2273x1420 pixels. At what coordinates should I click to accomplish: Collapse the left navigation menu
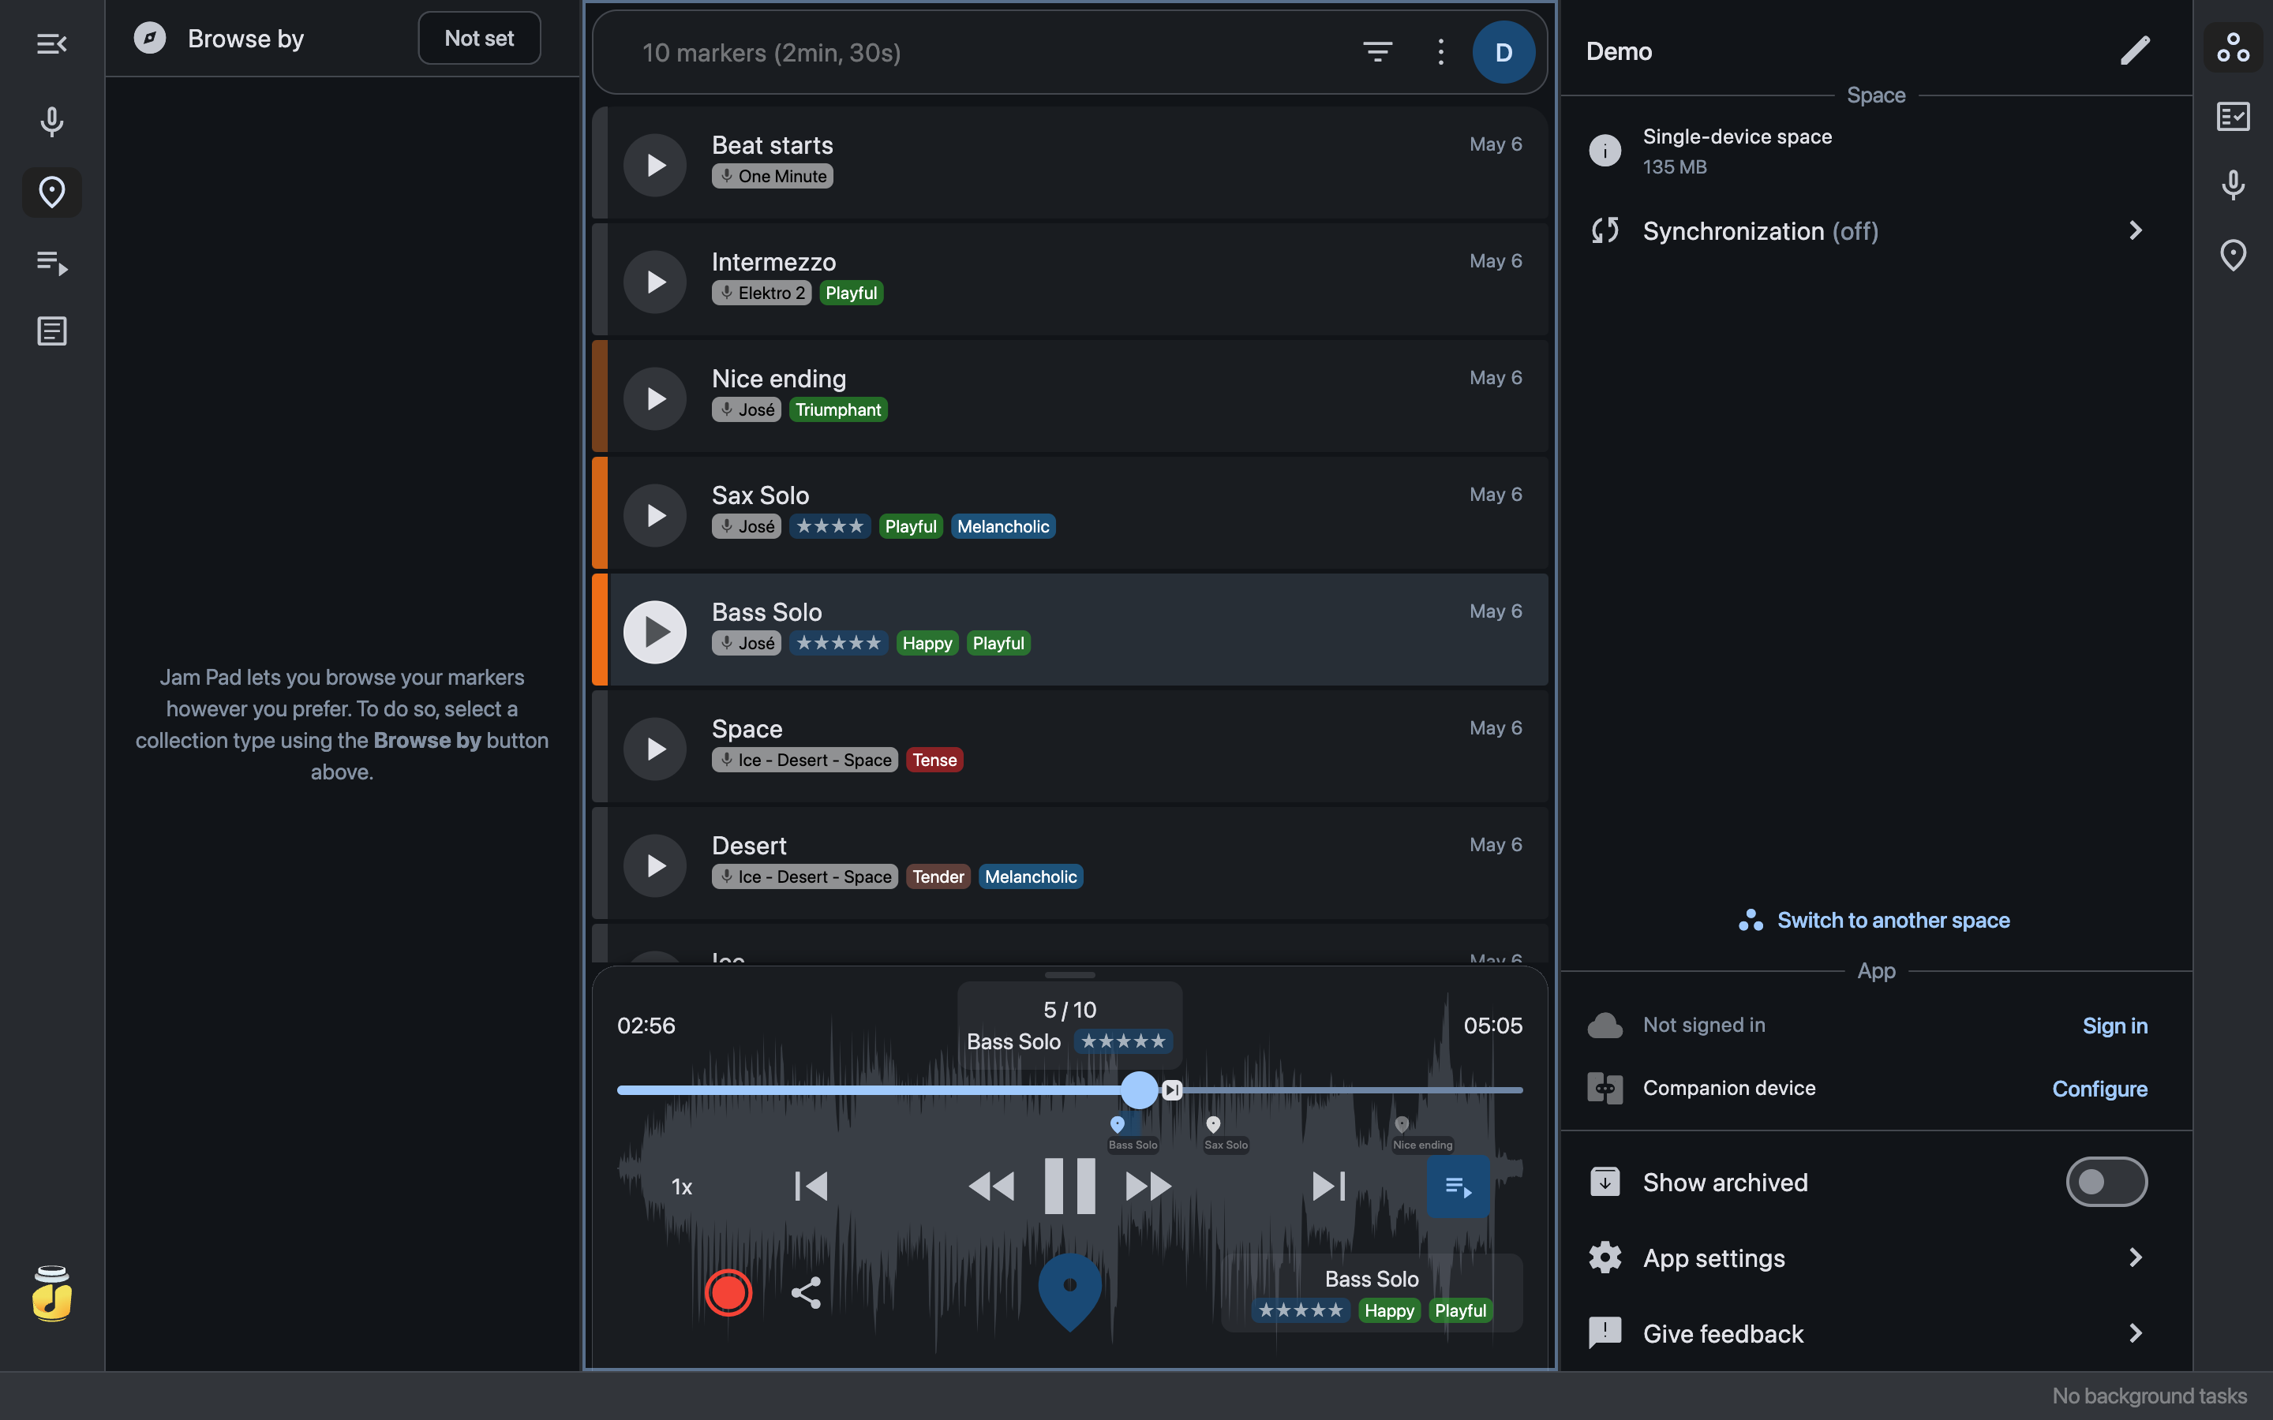(51, 43)
